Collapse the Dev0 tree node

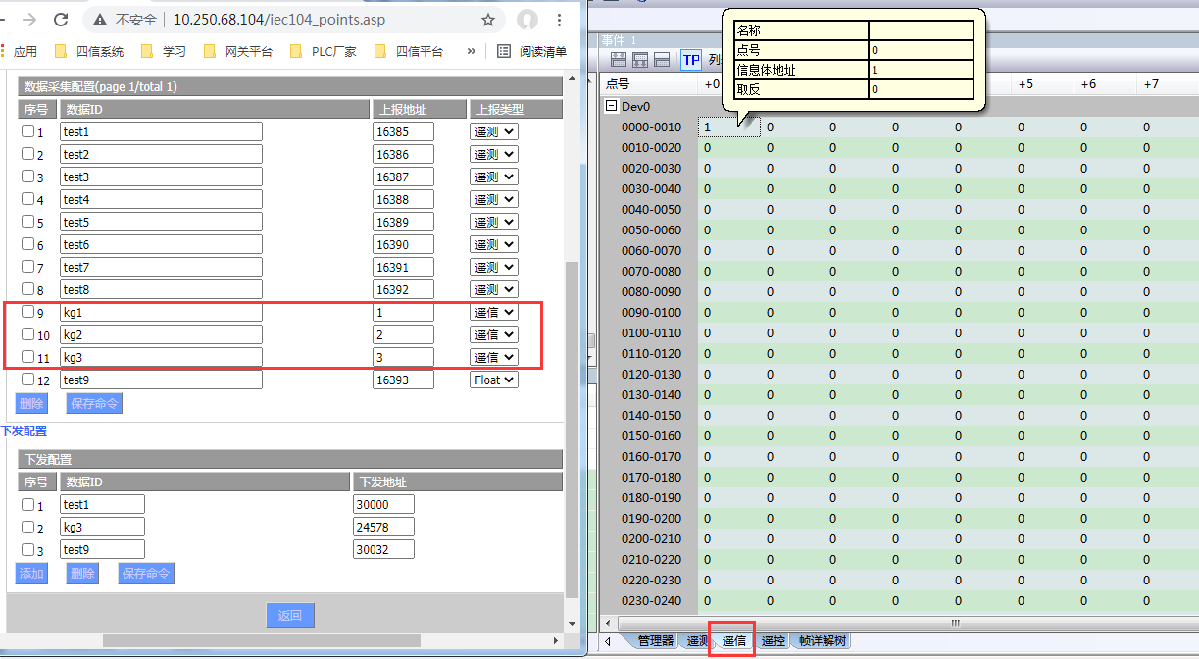(x=612, y=106)
